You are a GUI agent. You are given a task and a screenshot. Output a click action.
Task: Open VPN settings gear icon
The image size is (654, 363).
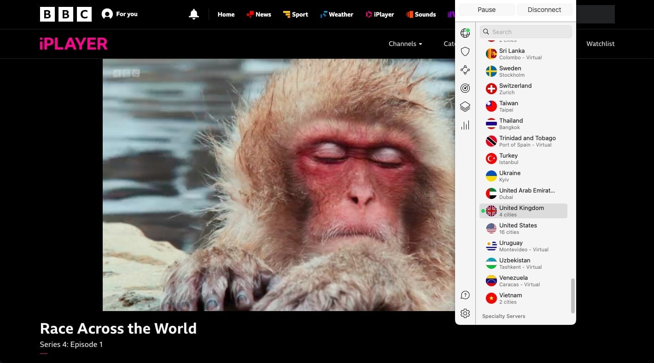[465, 313]
